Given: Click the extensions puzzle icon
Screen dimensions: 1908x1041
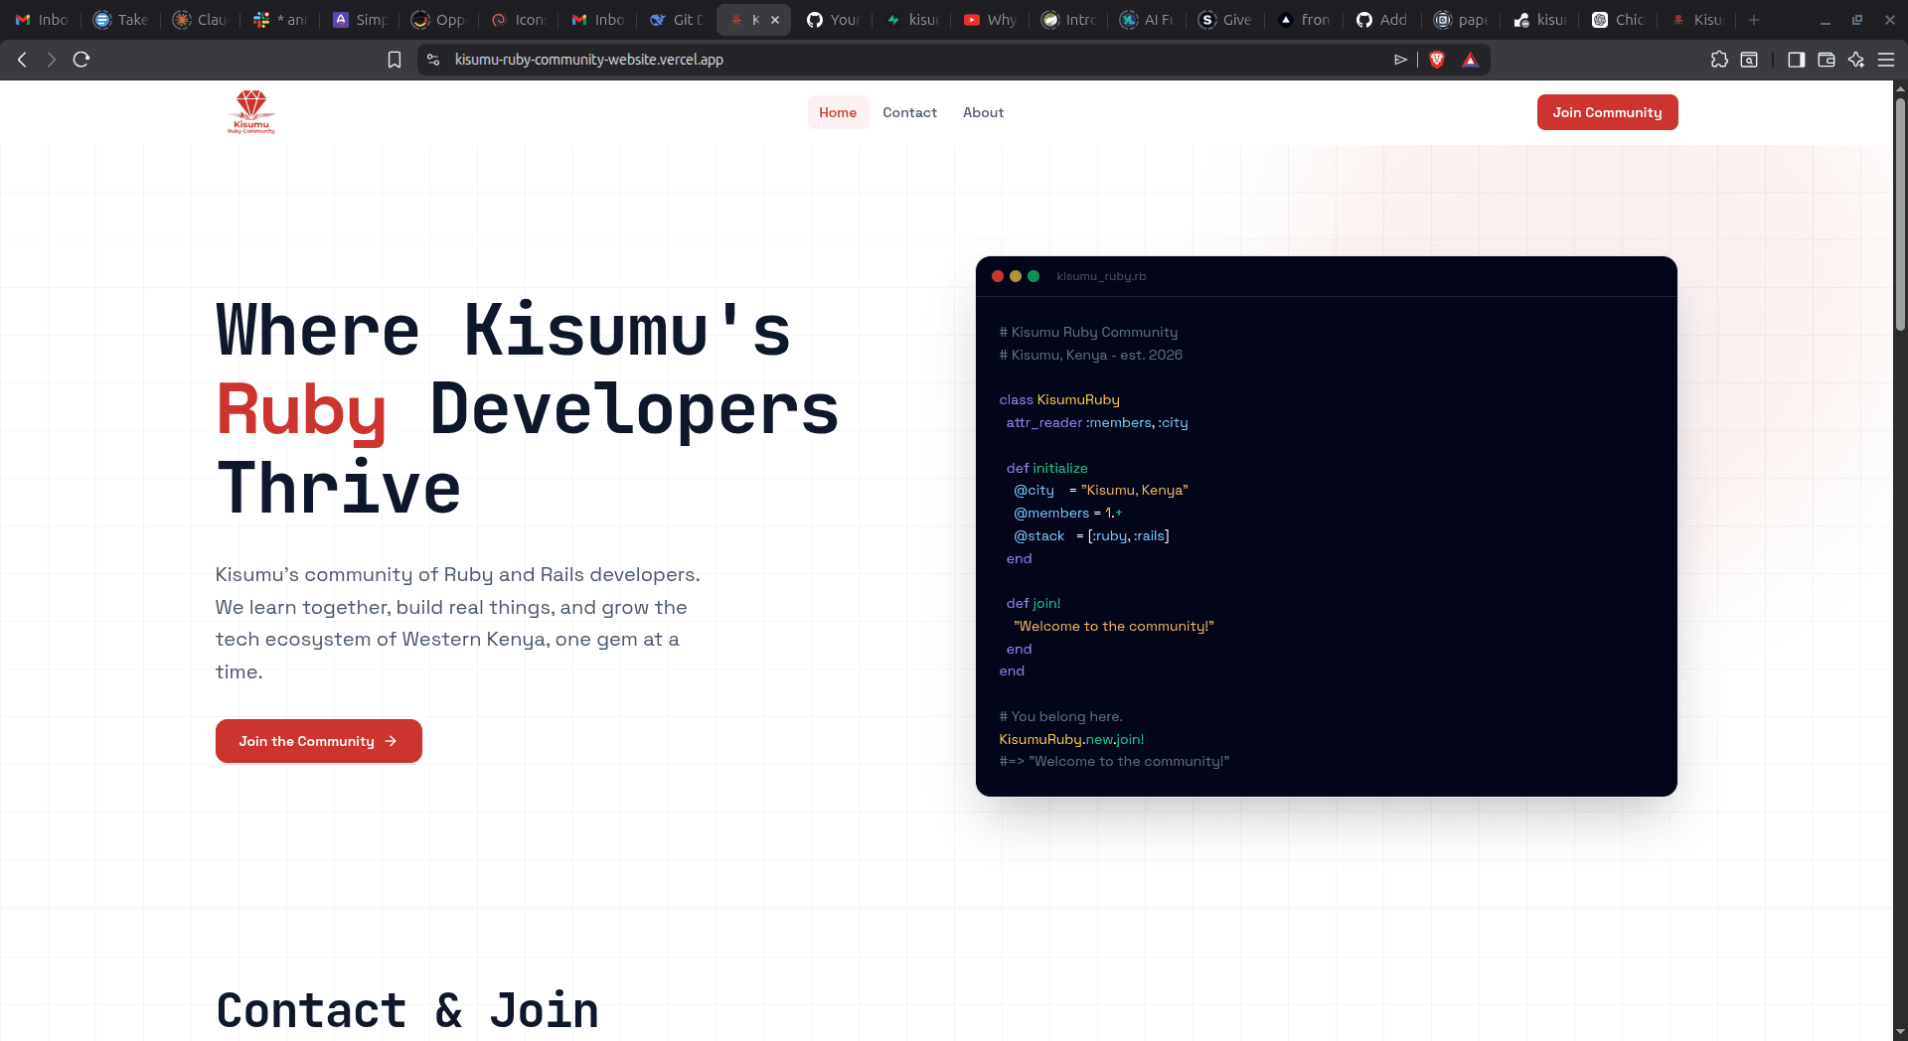Looking at the screenshot, I should click(x=1720, y=60).
